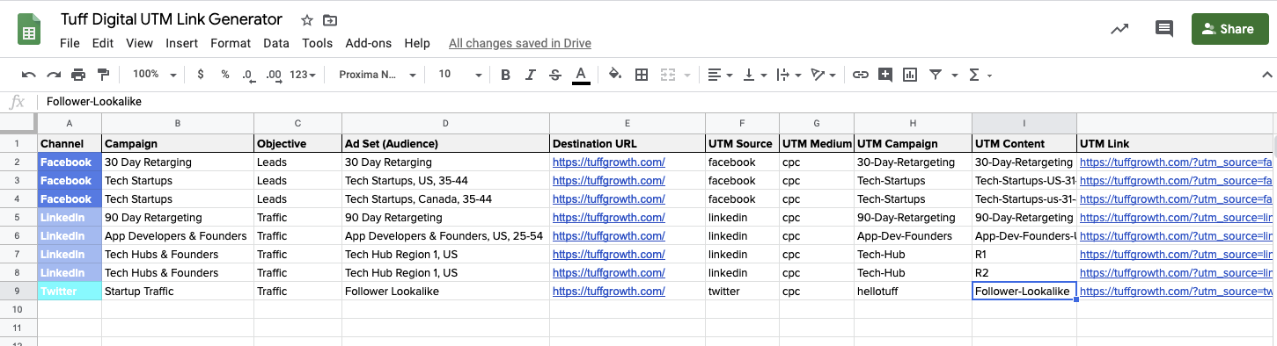
Task: Open the cell borders tool
Action: [642, 75]
